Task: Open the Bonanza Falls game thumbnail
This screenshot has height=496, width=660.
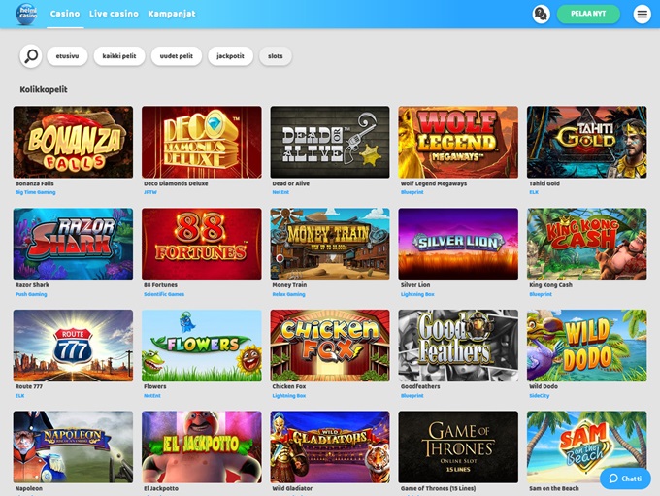Action: click(73, 142)
